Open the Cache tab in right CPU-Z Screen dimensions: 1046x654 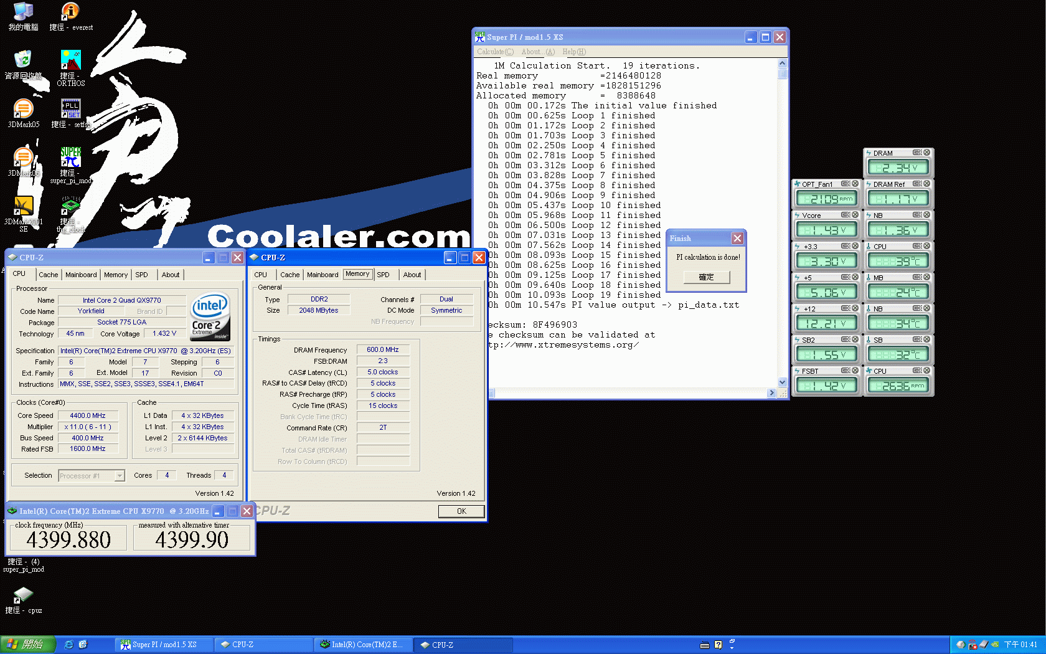[x=290, y=275]
